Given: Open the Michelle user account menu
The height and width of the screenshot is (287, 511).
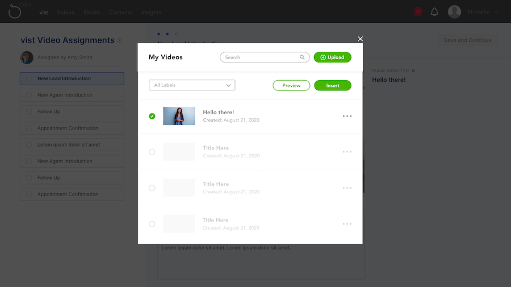Looking at the screenshot, I should 474,12.
